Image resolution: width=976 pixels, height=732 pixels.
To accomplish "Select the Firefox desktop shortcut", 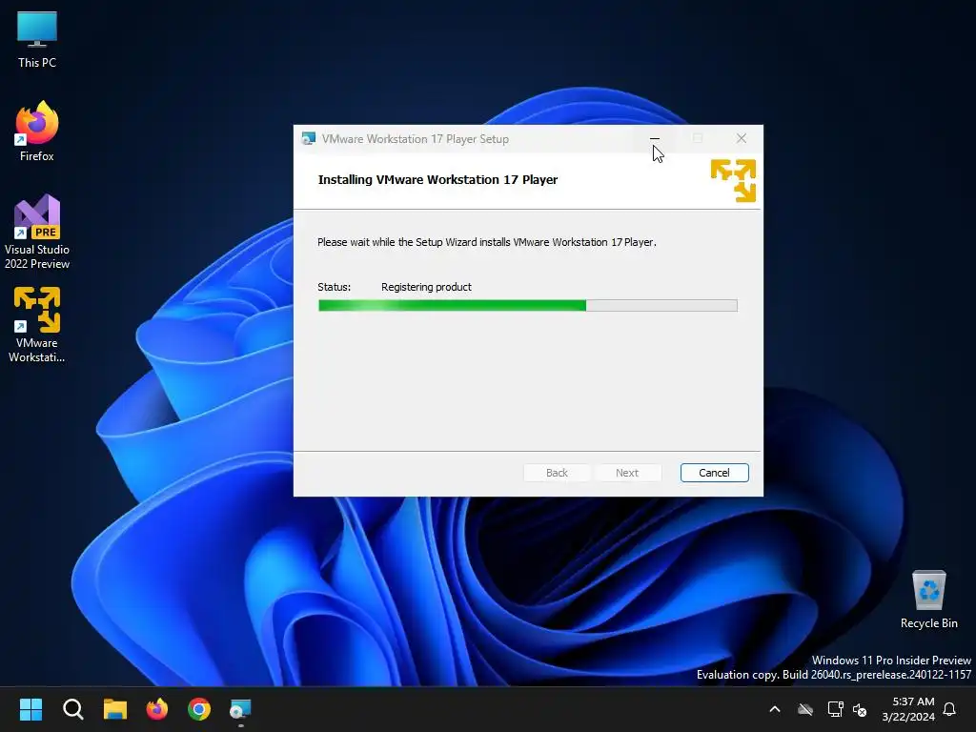I will click(x=37, y=132).
